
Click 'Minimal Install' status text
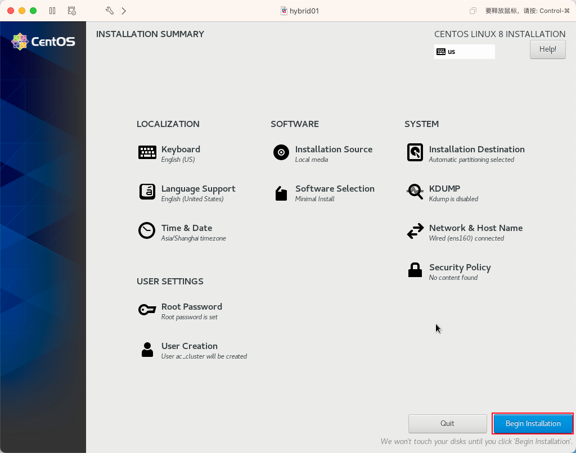click(x=315, y=199)
